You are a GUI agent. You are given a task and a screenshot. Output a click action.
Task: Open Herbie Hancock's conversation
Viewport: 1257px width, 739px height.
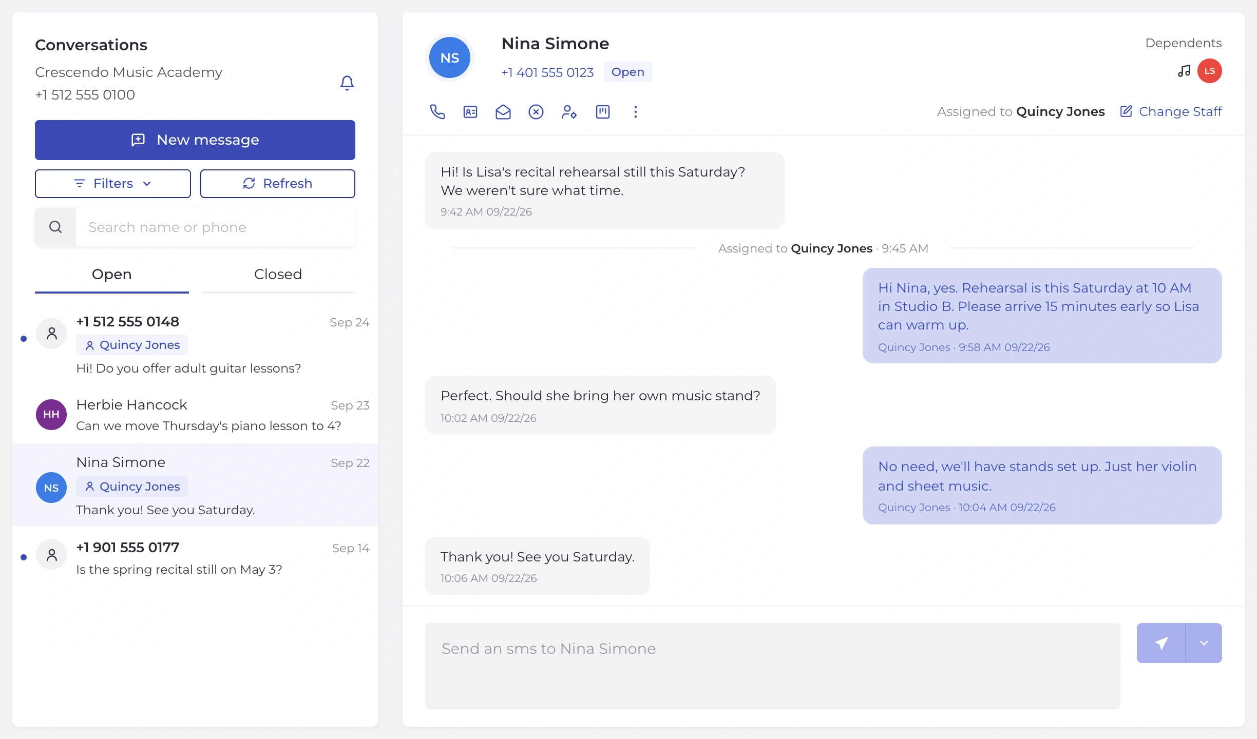[x=195, y=415]
